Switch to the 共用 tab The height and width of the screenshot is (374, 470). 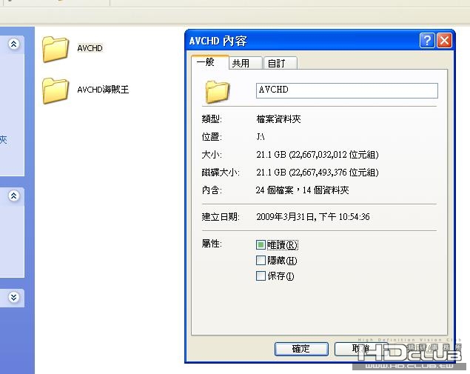pos(246,63)
